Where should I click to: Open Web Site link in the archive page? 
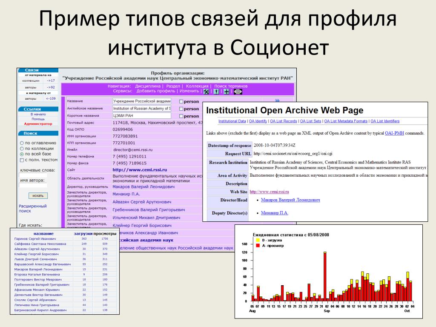coord(269,192)
